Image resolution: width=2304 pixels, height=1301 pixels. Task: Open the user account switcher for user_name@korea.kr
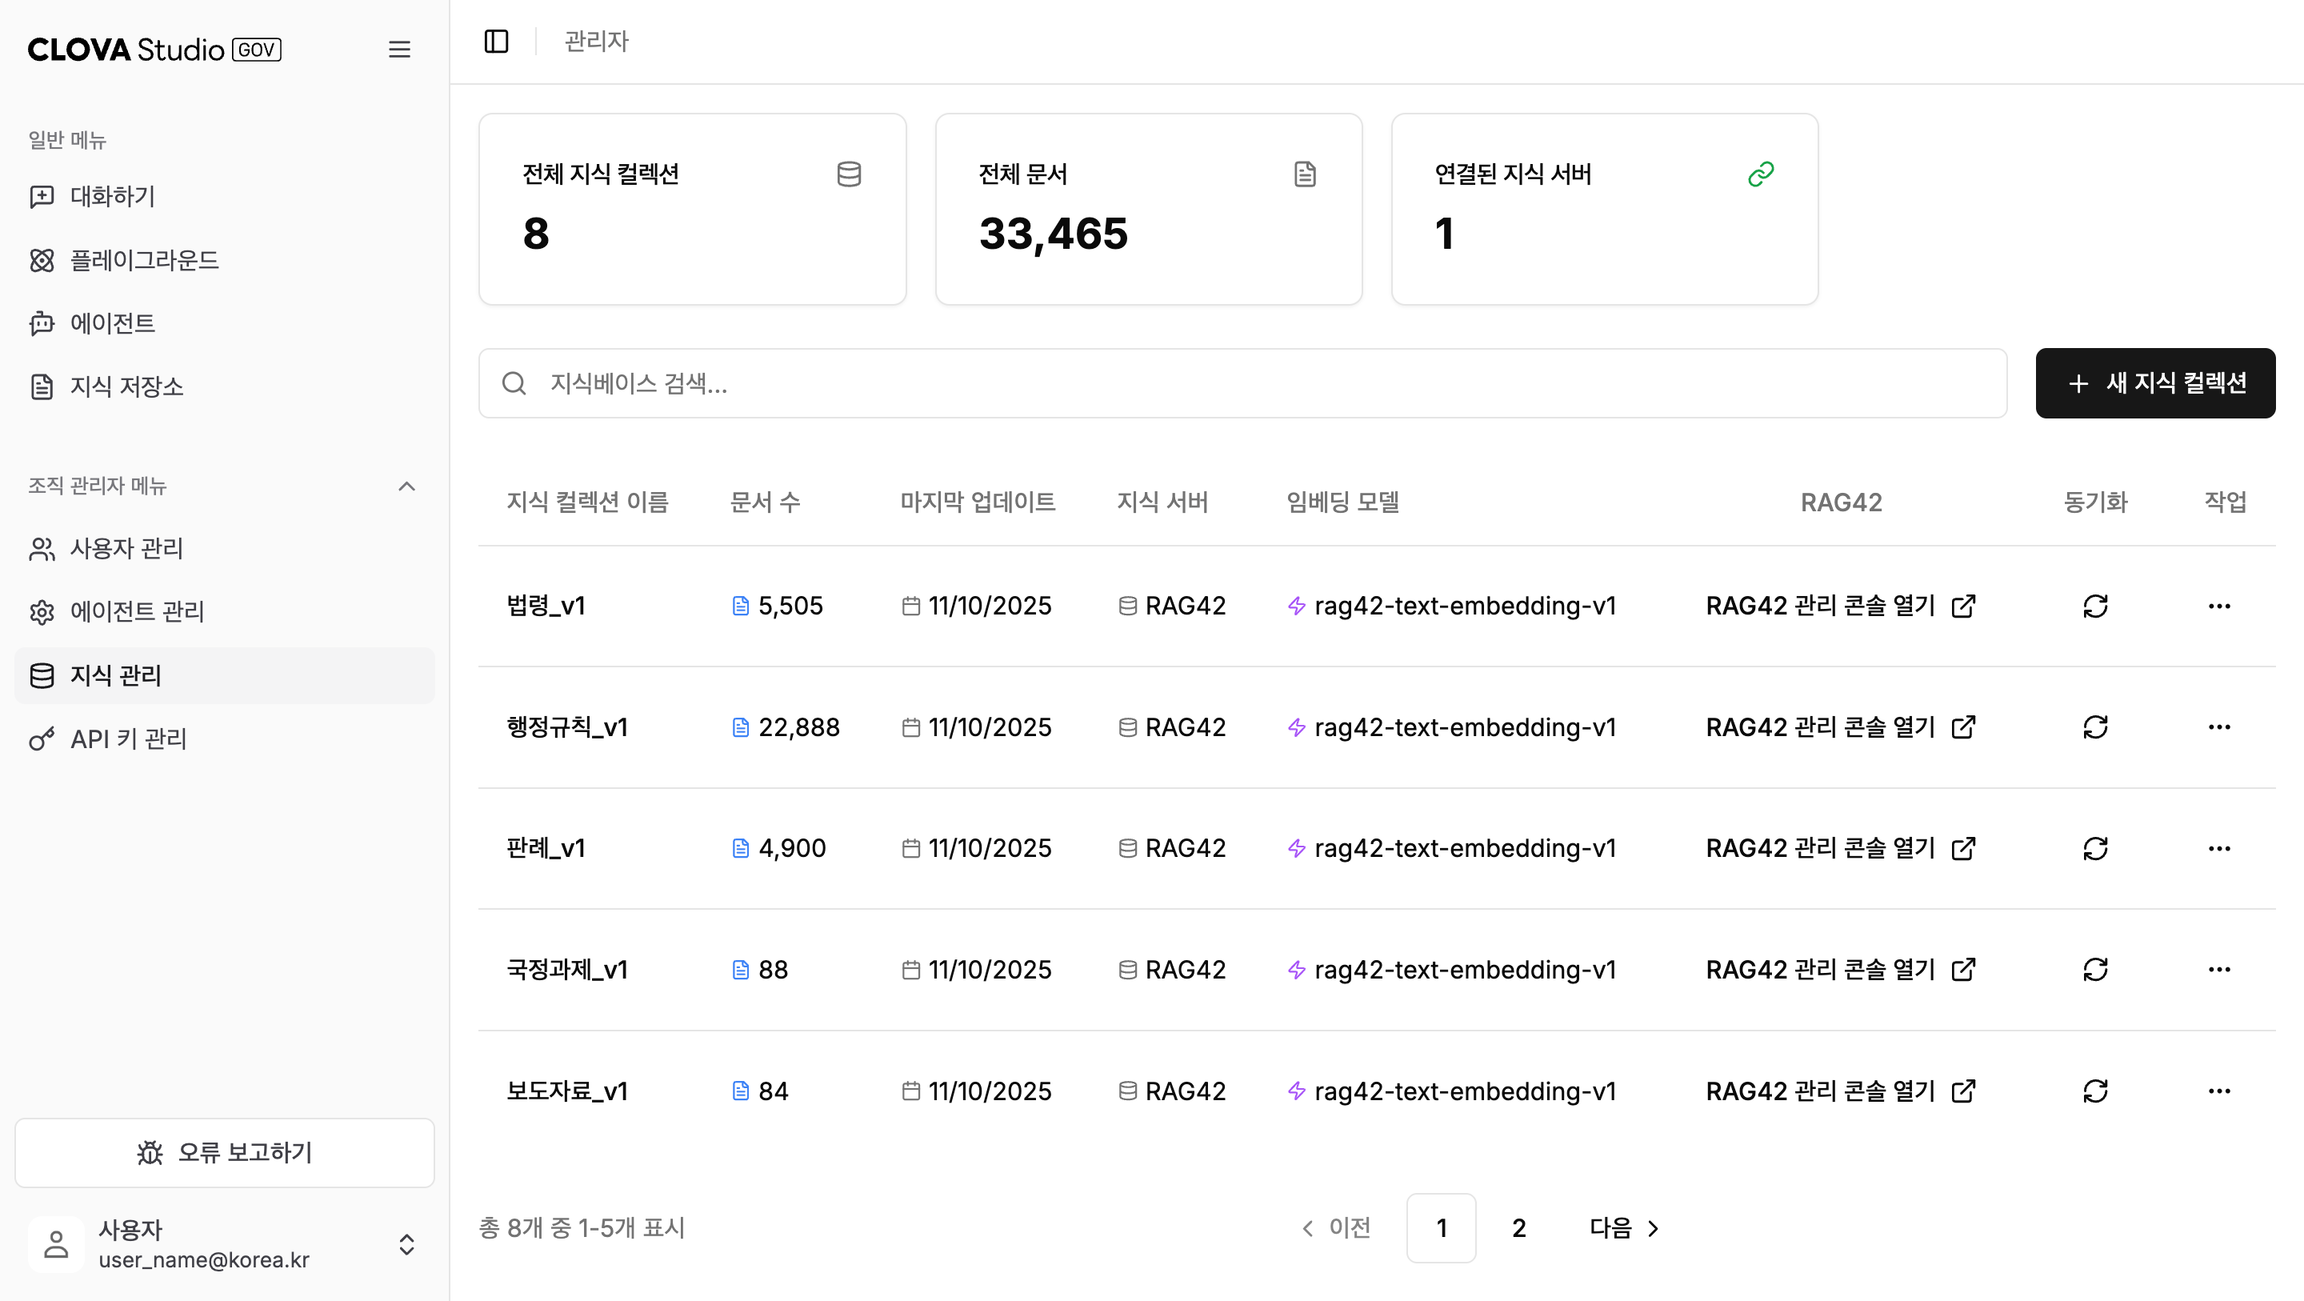(407, 1245)
